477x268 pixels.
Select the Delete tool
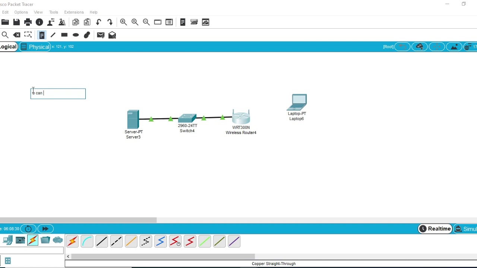[17, 35]
